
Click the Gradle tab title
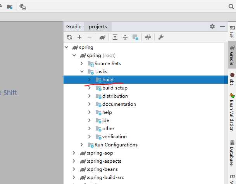74,27
